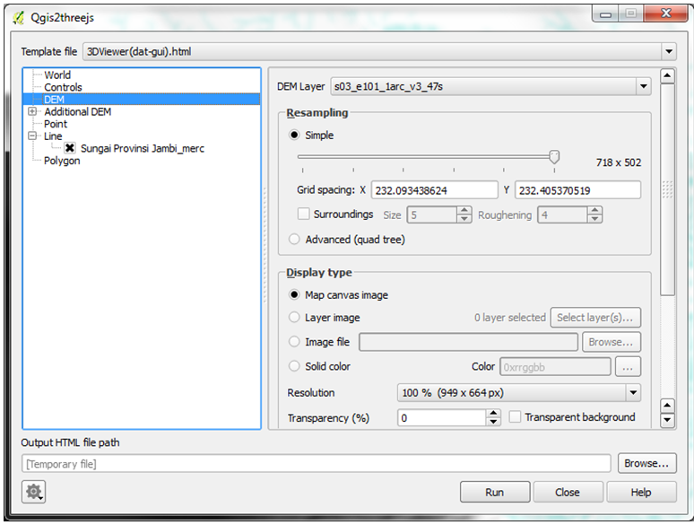Decrease the Roughening spinner value

pyautogui.click(x=594, y=218)
